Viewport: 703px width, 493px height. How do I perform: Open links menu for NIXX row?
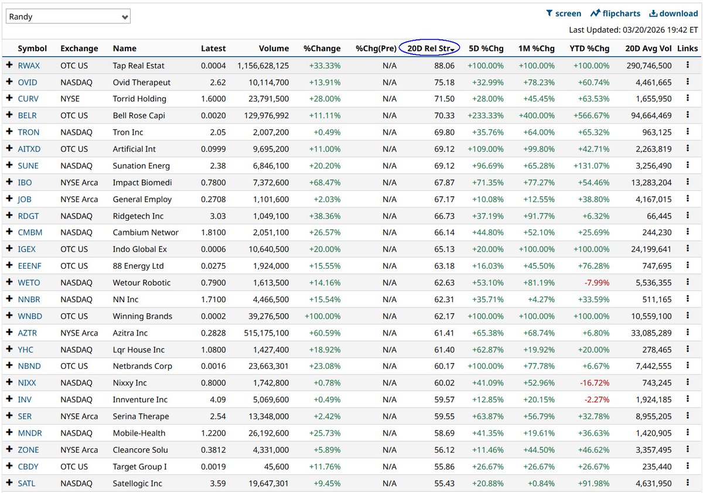click(x=687, y=383)
